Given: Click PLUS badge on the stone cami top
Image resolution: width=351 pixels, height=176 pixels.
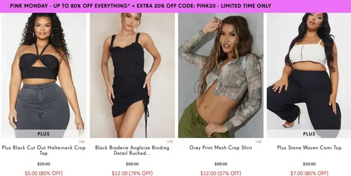Looking at the screenshot, I should pyautogui.click(x=309, y=134).
